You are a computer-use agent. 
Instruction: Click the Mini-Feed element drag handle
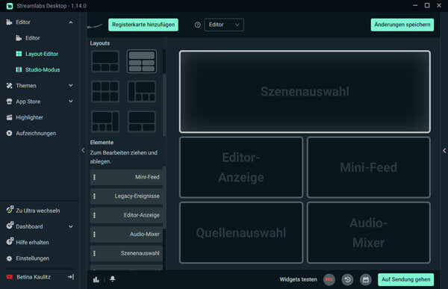click(94, 177)
